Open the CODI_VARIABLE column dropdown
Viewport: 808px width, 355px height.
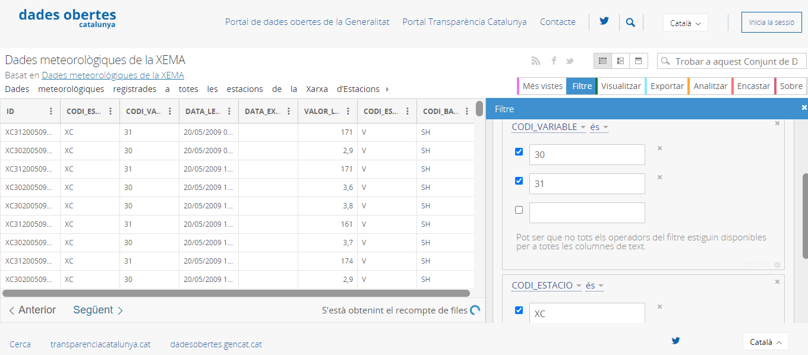pyautogui.click(x=548, y=127)
